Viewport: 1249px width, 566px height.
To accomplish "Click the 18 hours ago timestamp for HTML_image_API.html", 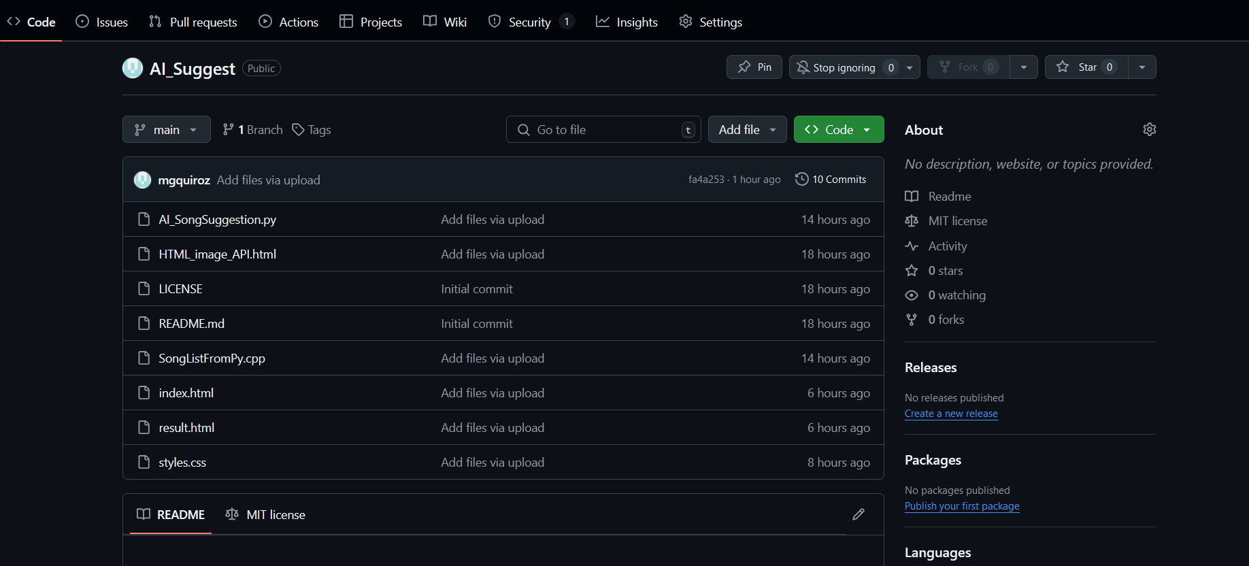I will 835,254.
